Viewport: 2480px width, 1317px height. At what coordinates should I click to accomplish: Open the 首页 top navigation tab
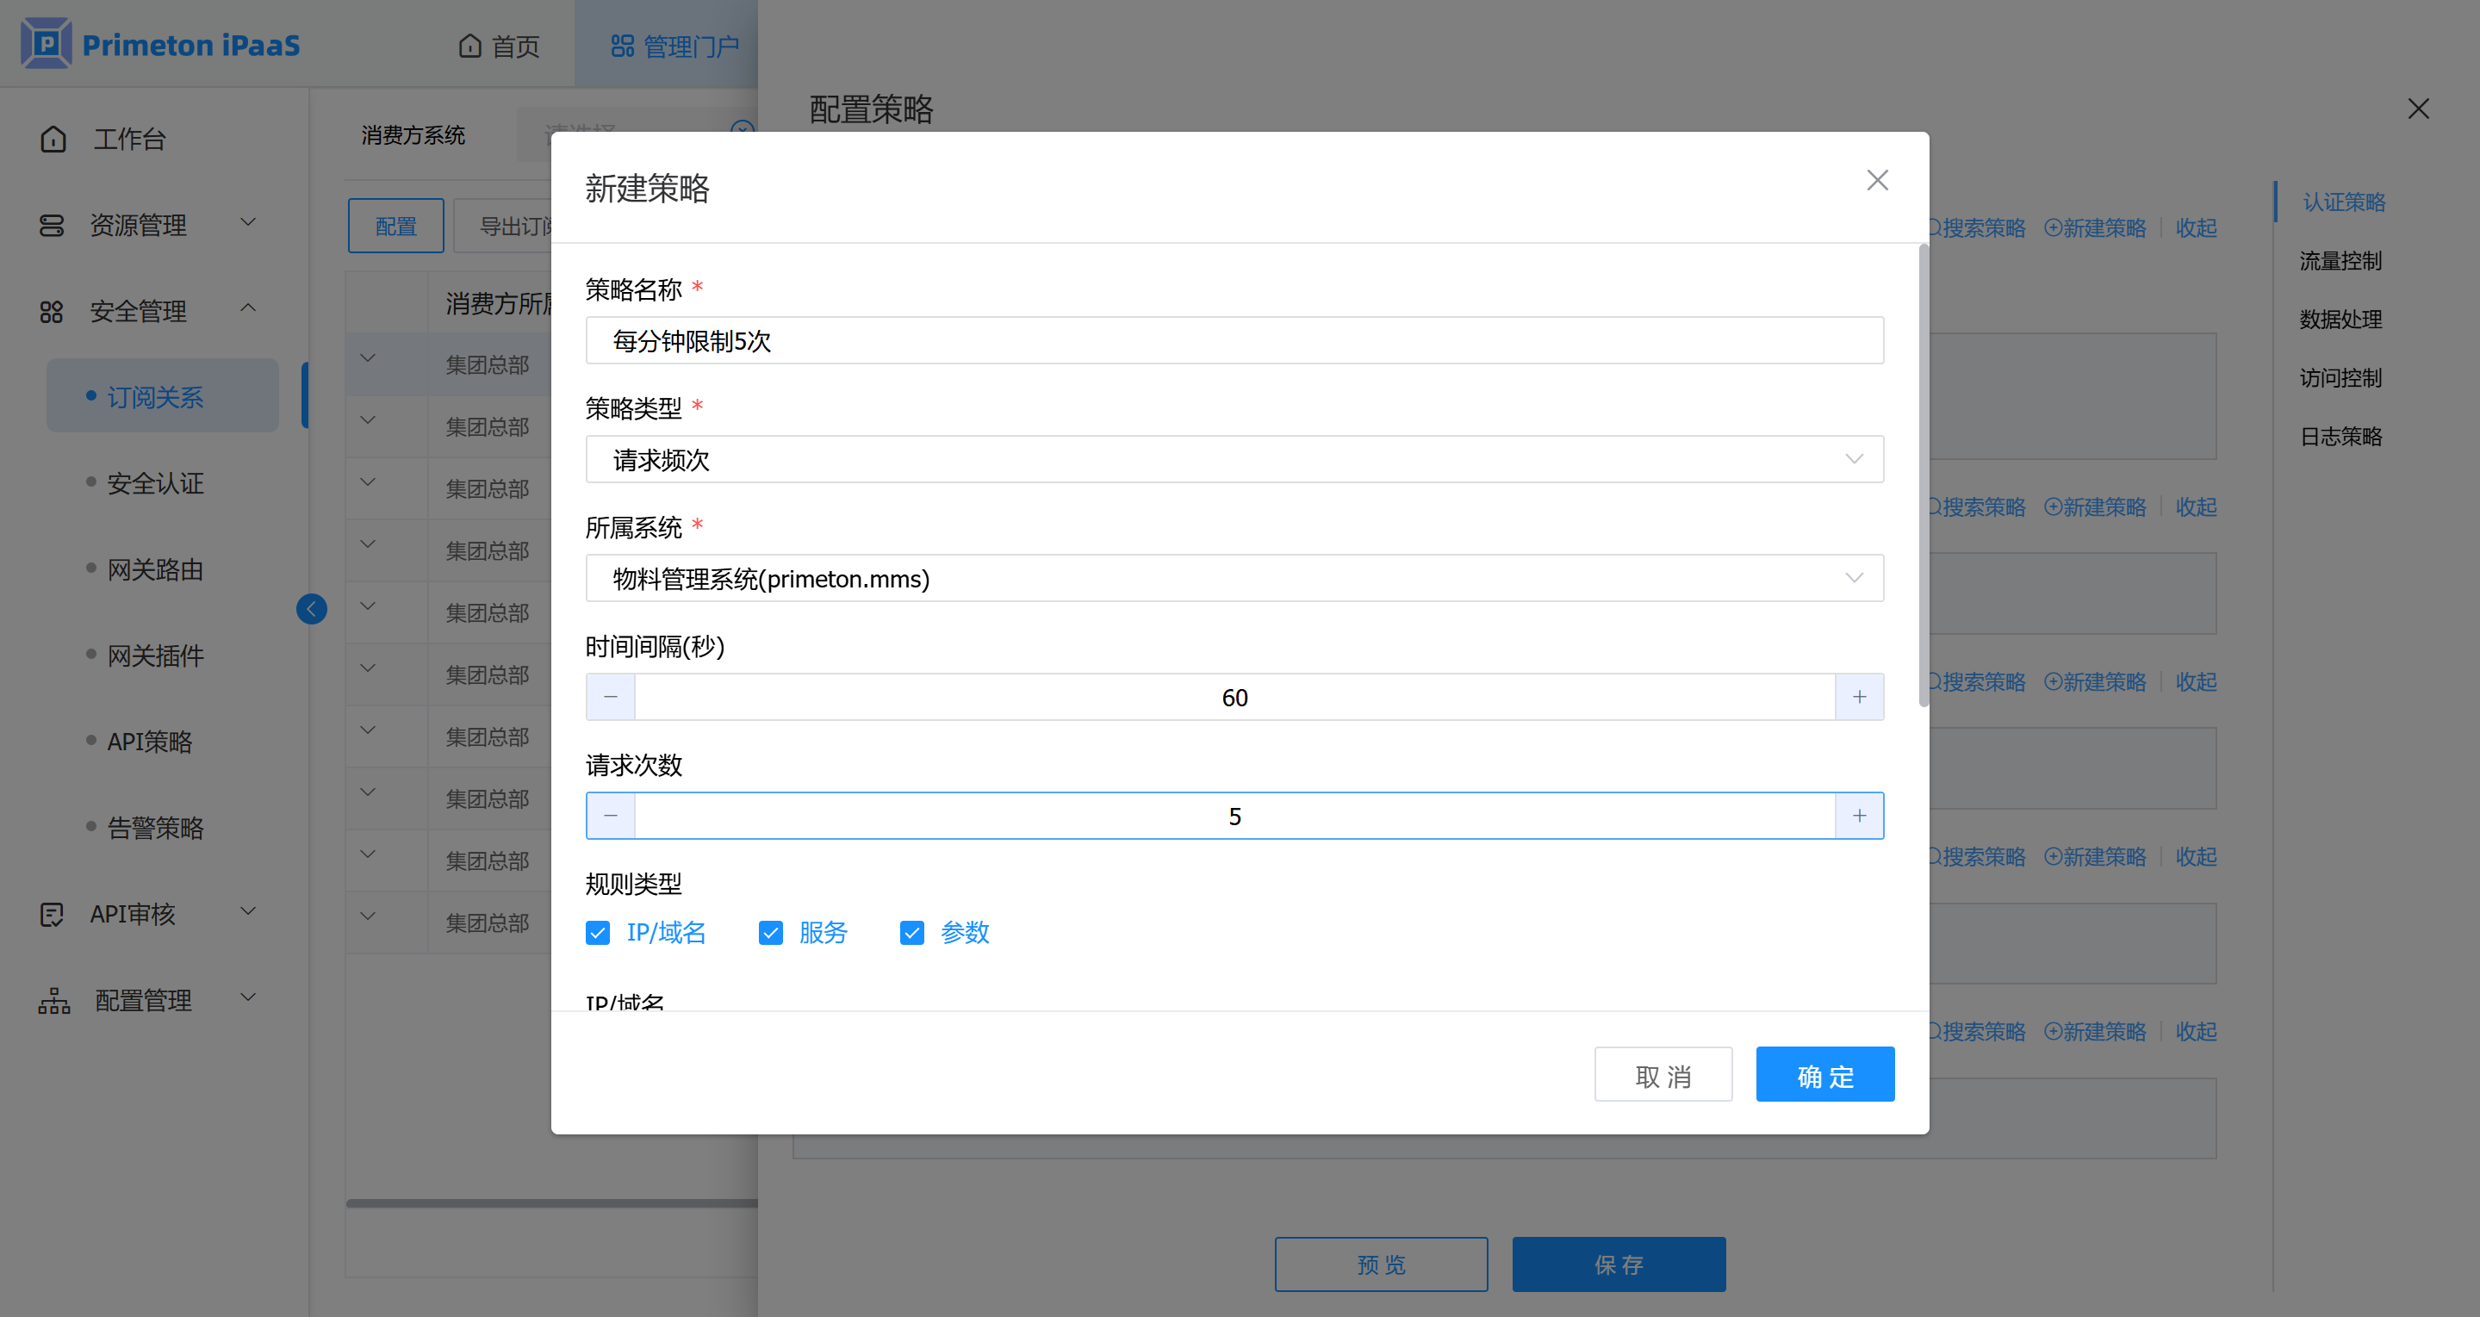click(499, 47)
